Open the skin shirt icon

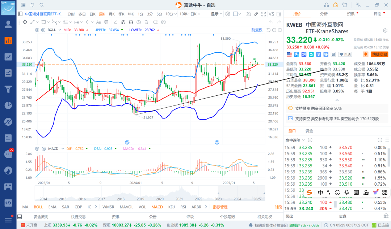345,5
